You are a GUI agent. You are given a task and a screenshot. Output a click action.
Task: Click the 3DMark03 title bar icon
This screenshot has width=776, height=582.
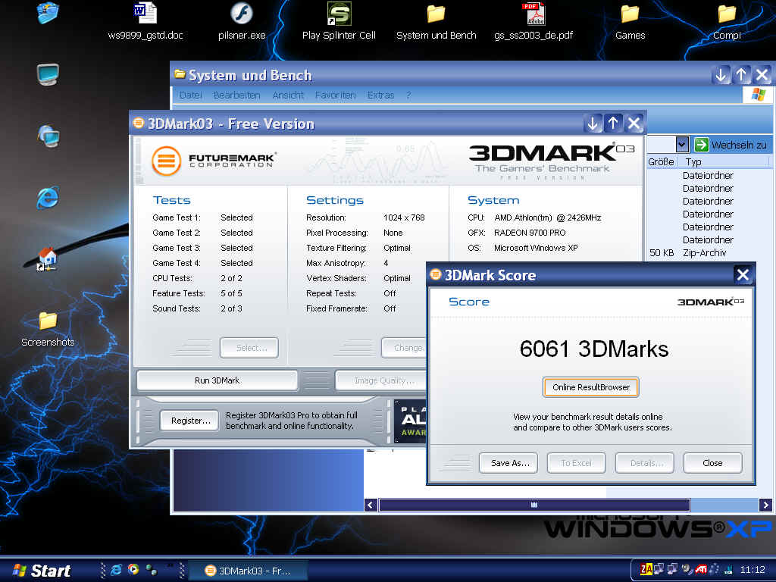pos(139,122)
